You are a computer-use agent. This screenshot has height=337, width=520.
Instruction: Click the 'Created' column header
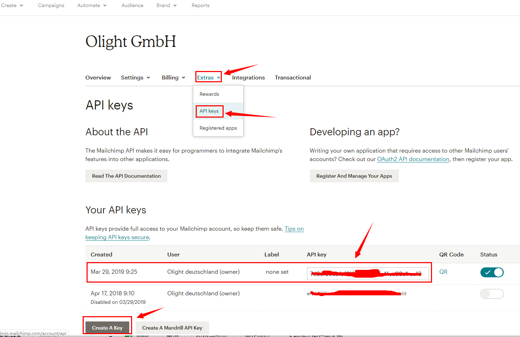pyautogui.click(x=101, y=254)
